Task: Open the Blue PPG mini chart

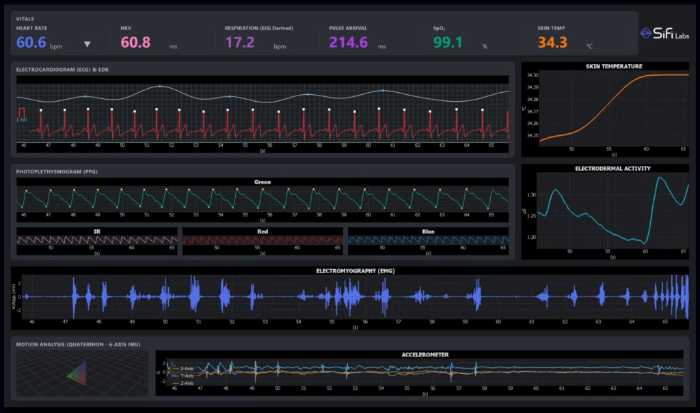Action: click(x=428, y=240)
